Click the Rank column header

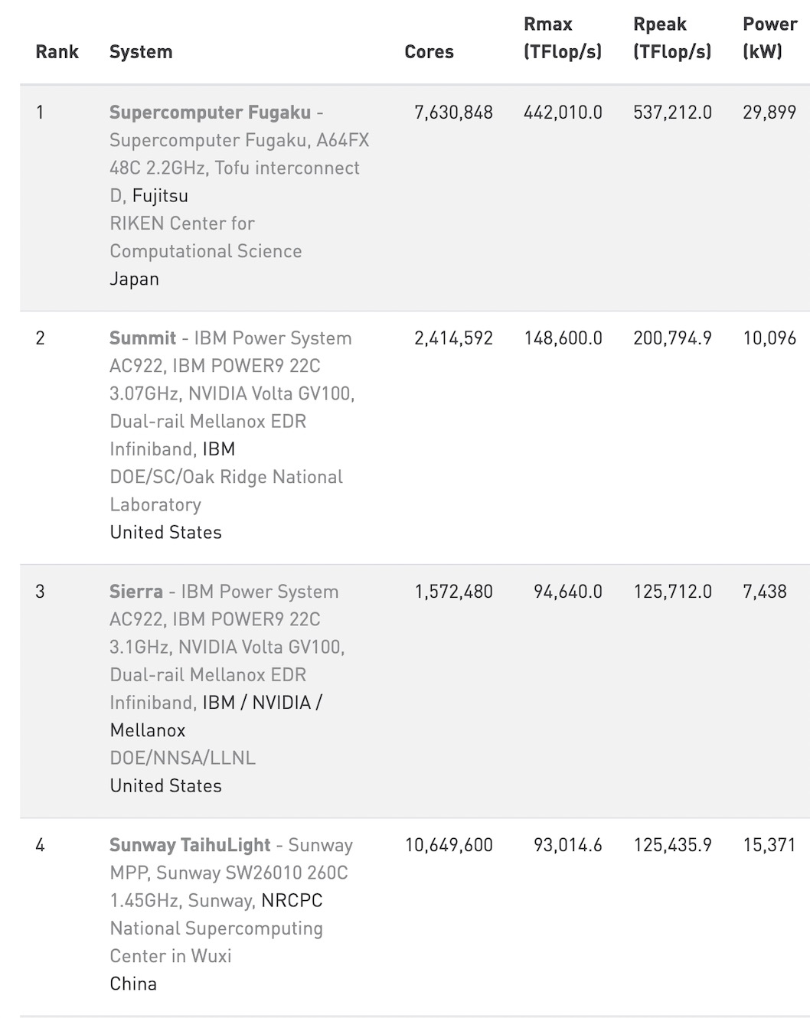(57, 52)
